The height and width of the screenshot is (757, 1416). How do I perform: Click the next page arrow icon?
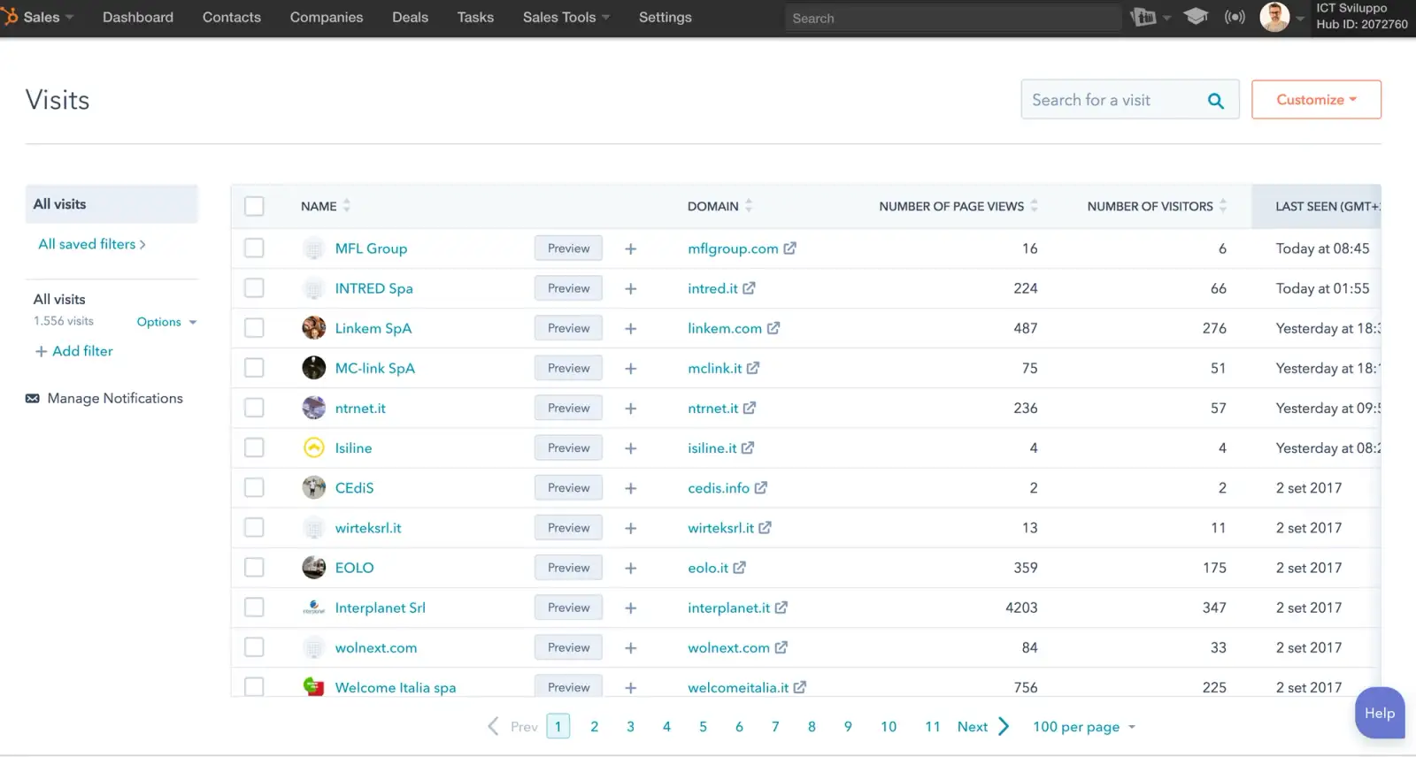pos(1004,726)
